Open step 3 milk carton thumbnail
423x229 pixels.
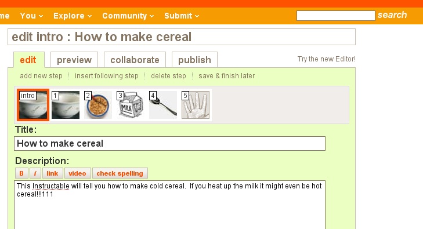click(131, 105)
